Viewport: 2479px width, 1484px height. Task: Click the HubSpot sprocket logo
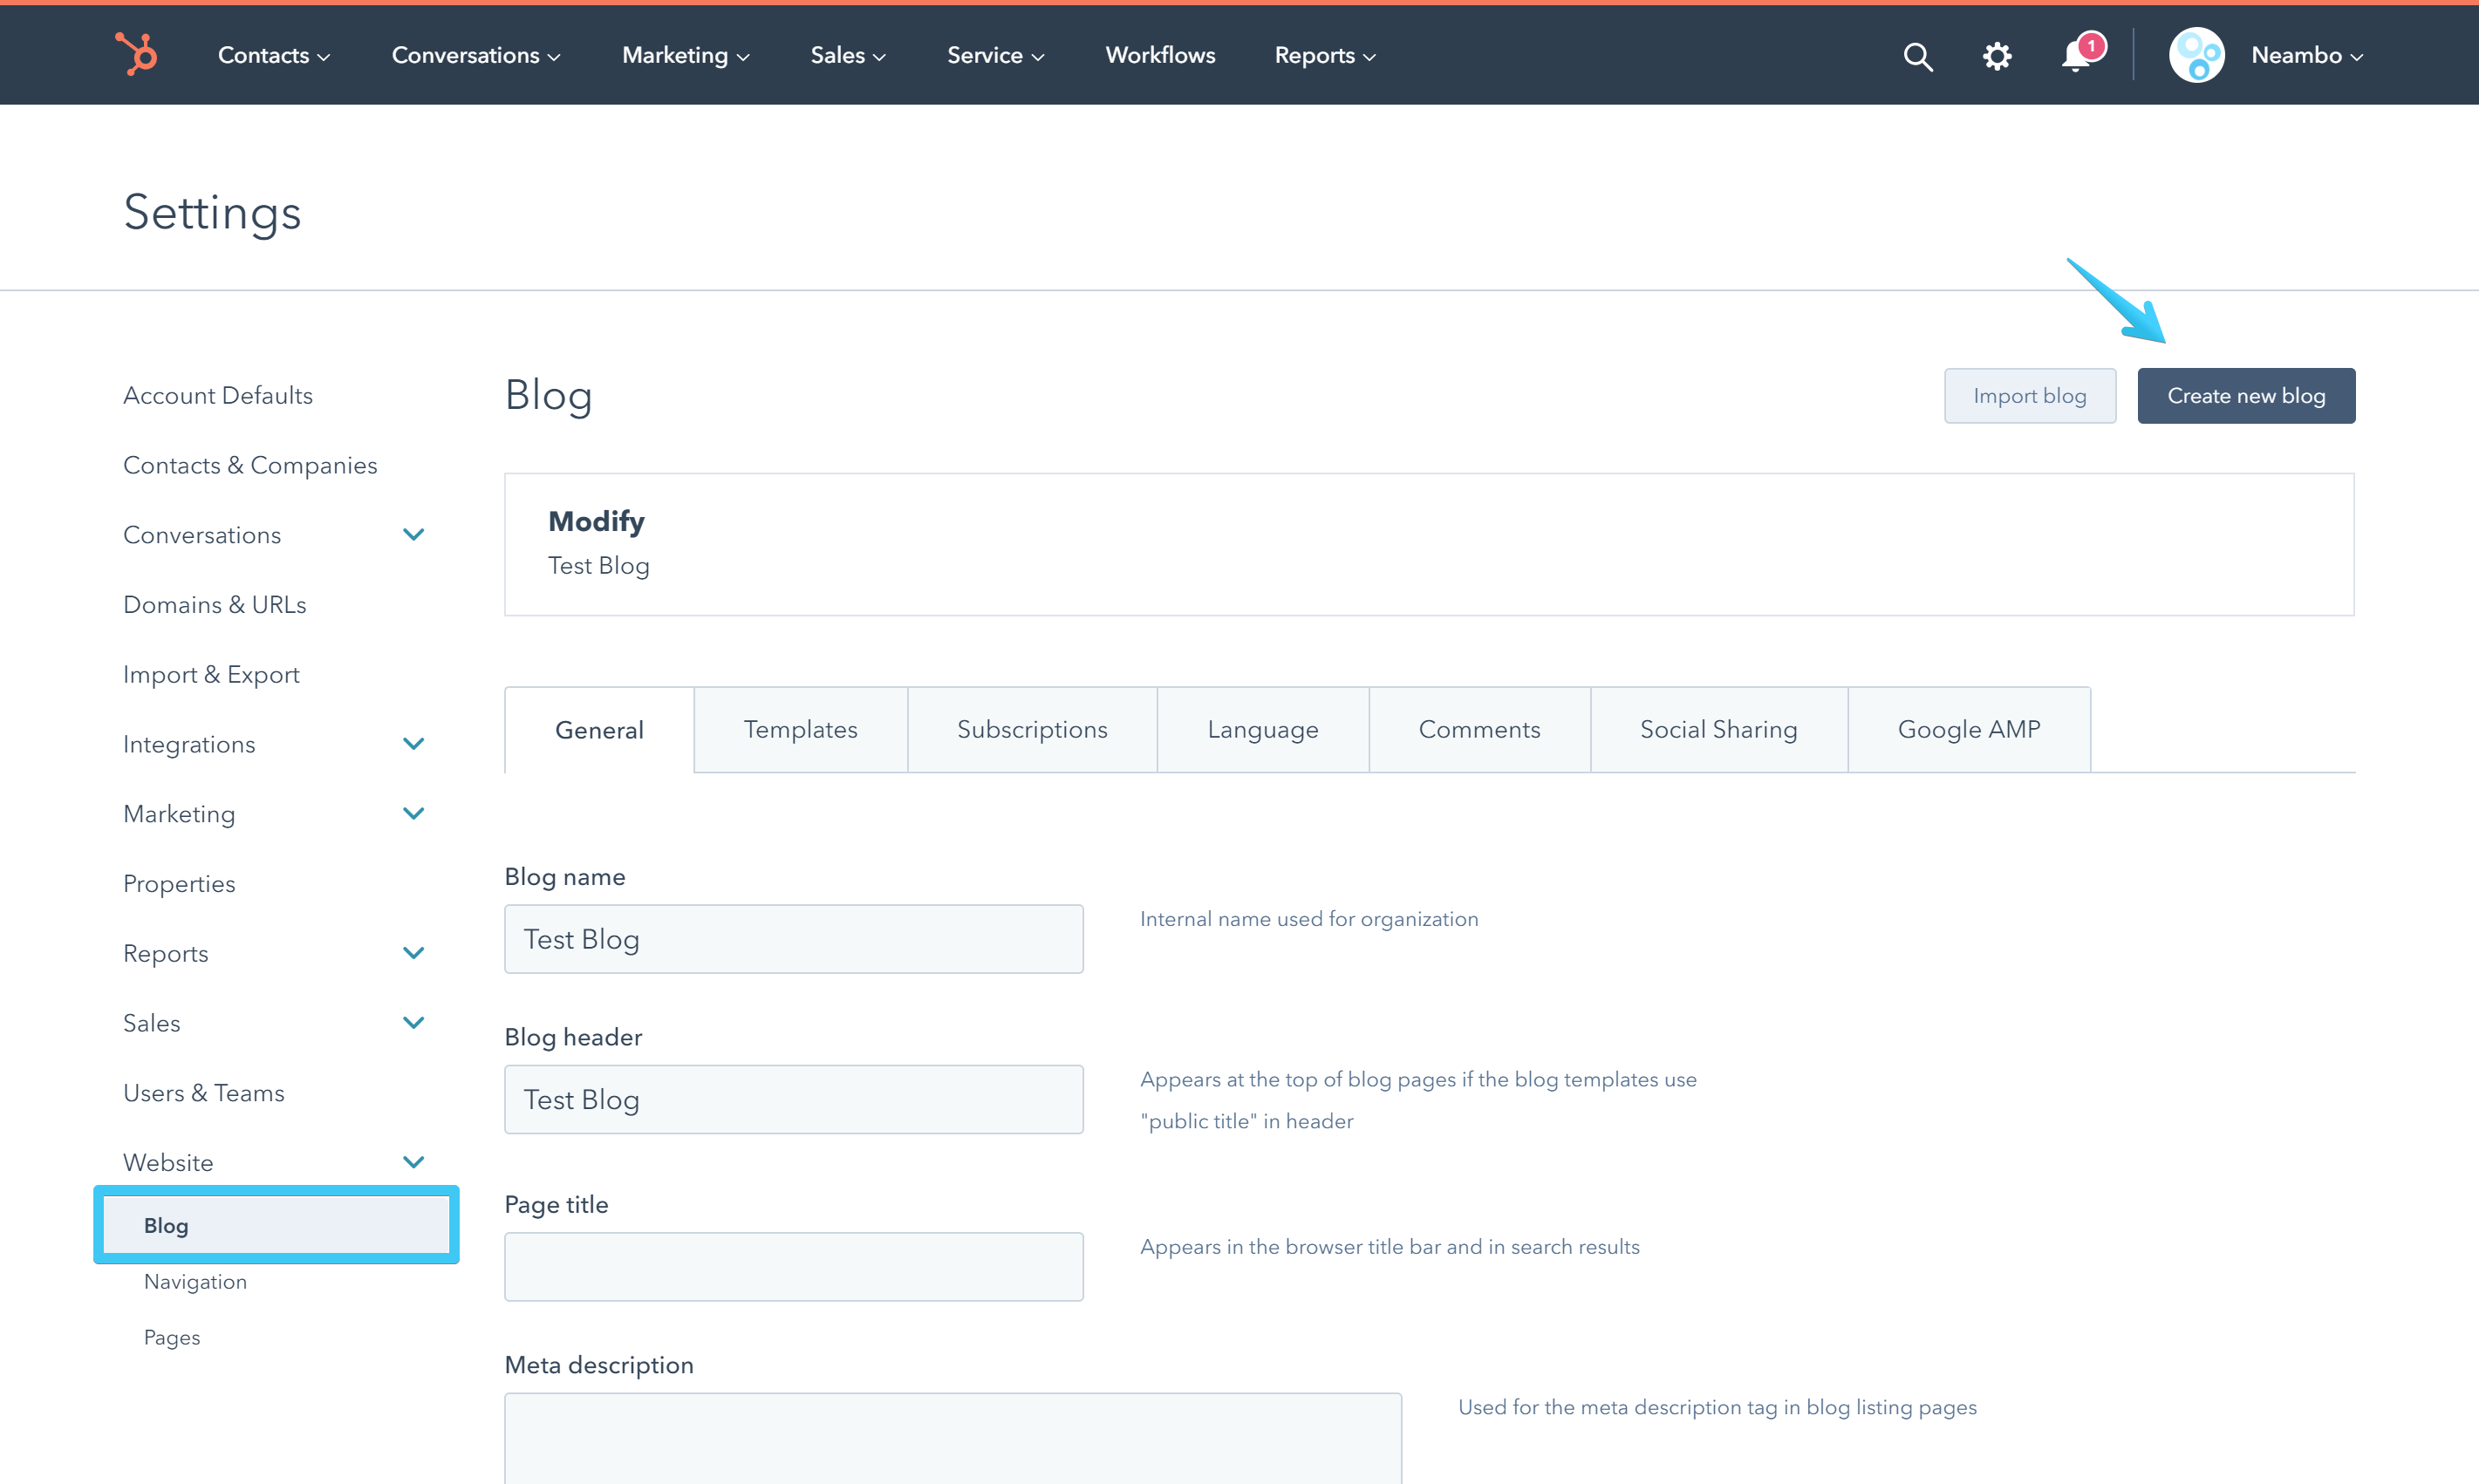[137, 55]
